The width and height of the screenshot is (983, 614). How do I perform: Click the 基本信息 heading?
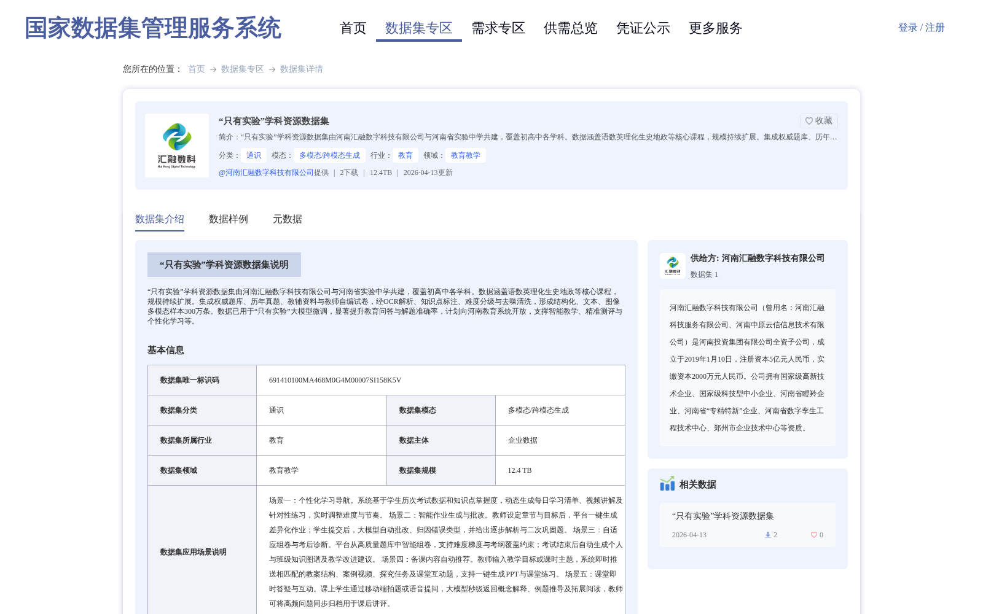click(x=166, y=350)
